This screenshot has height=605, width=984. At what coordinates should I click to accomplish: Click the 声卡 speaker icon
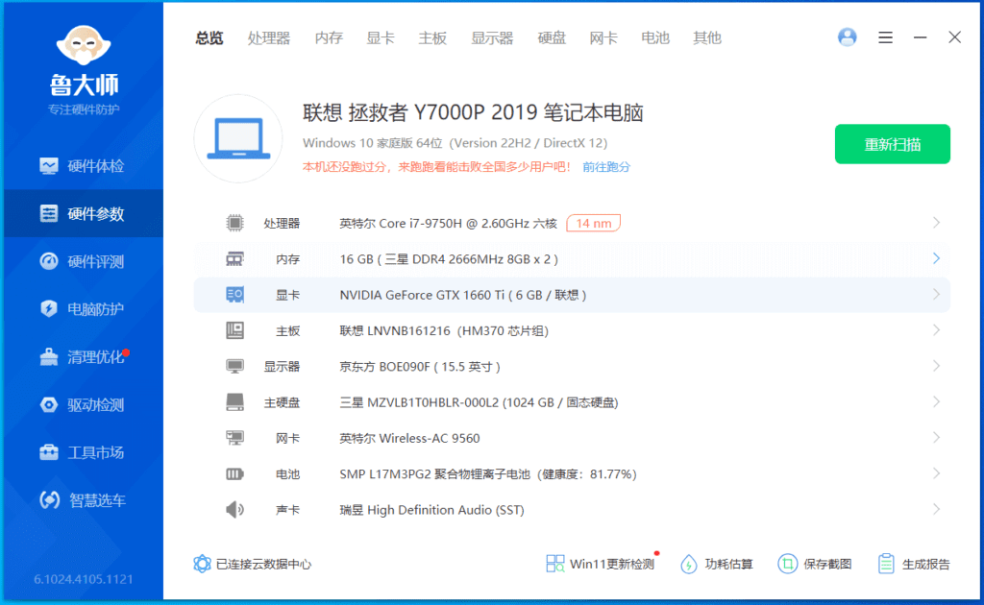[234, 510]
